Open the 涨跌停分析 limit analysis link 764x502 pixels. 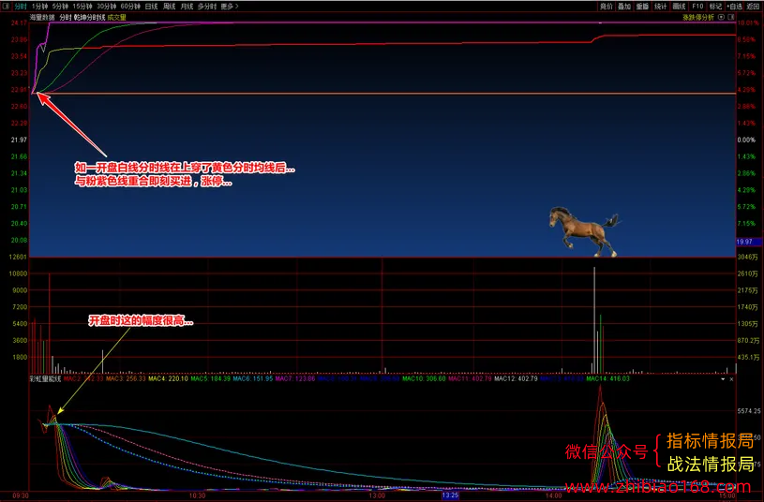click(698, 18)
